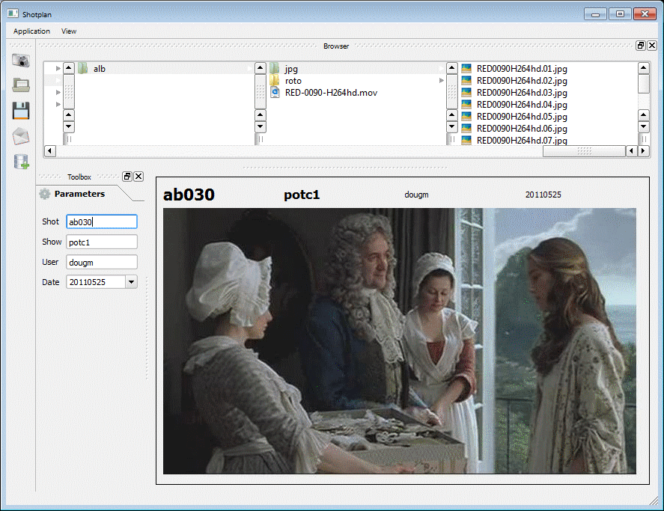Click movie file icon beside RED-0090-H264hd.mov
The image size is (664, 511).
[x=275, y=92]
